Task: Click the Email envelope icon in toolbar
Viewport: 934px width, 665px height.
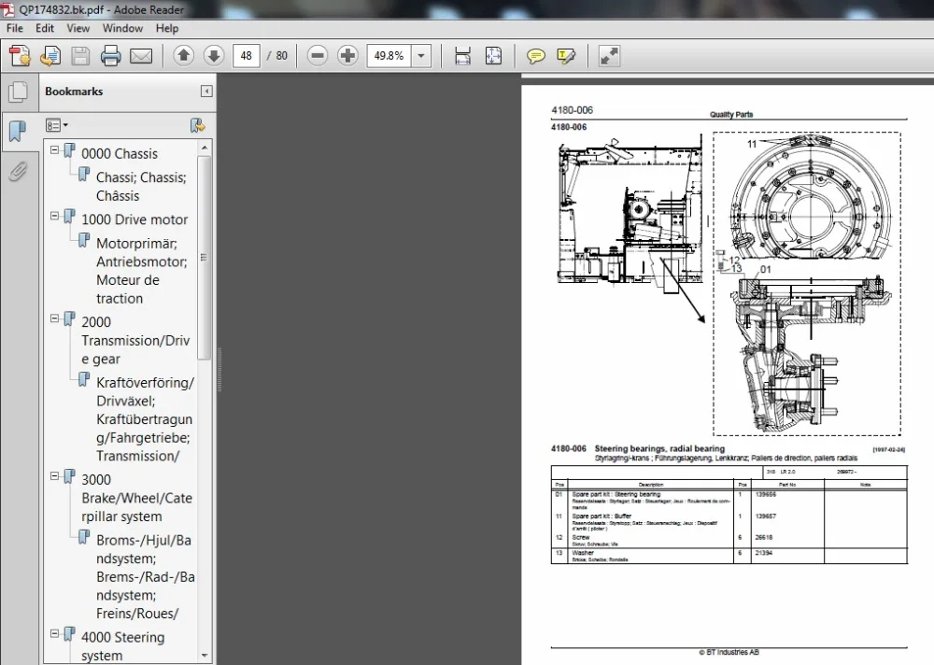Action: (141, 56)
